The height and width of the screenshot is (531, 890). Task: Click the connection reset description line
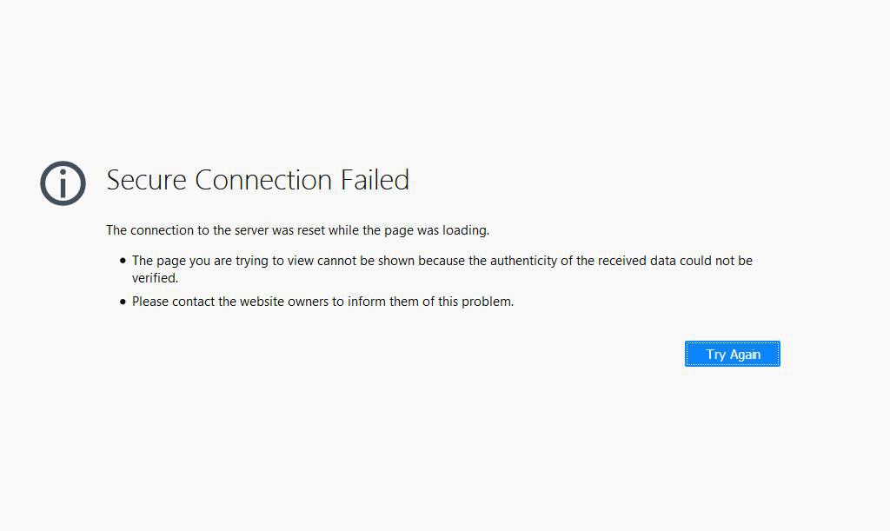297,229
